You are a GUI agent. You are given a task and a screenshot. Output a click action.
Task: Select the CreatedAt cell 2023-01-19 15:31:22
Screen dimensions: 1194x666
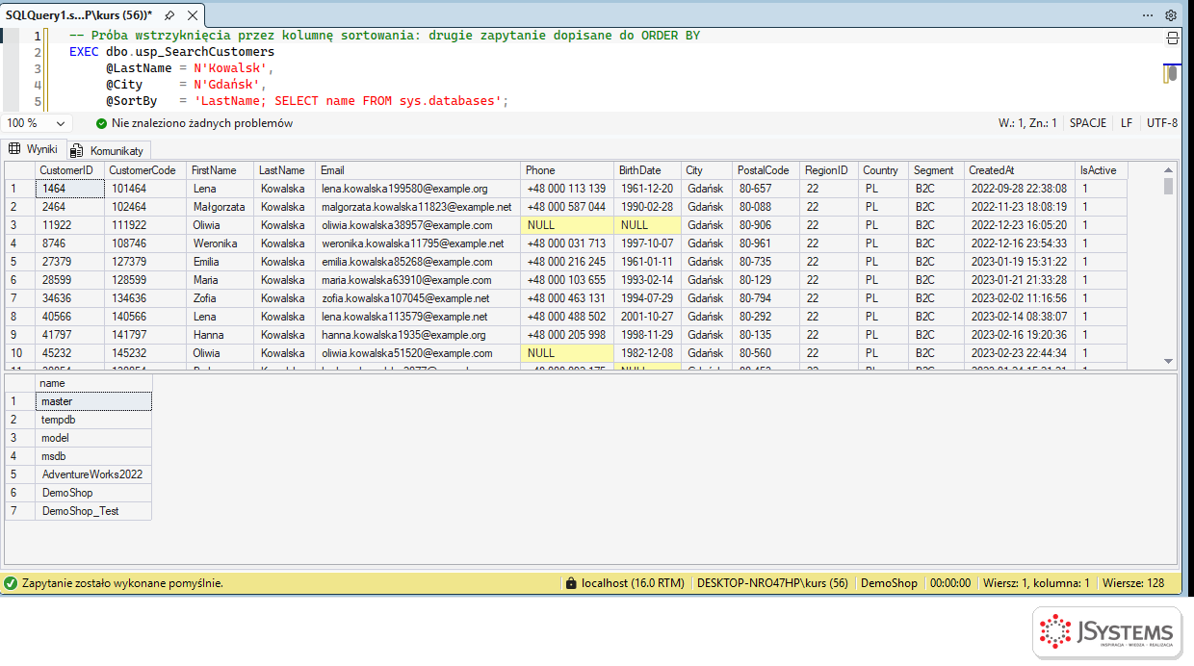click(1020, 262)
